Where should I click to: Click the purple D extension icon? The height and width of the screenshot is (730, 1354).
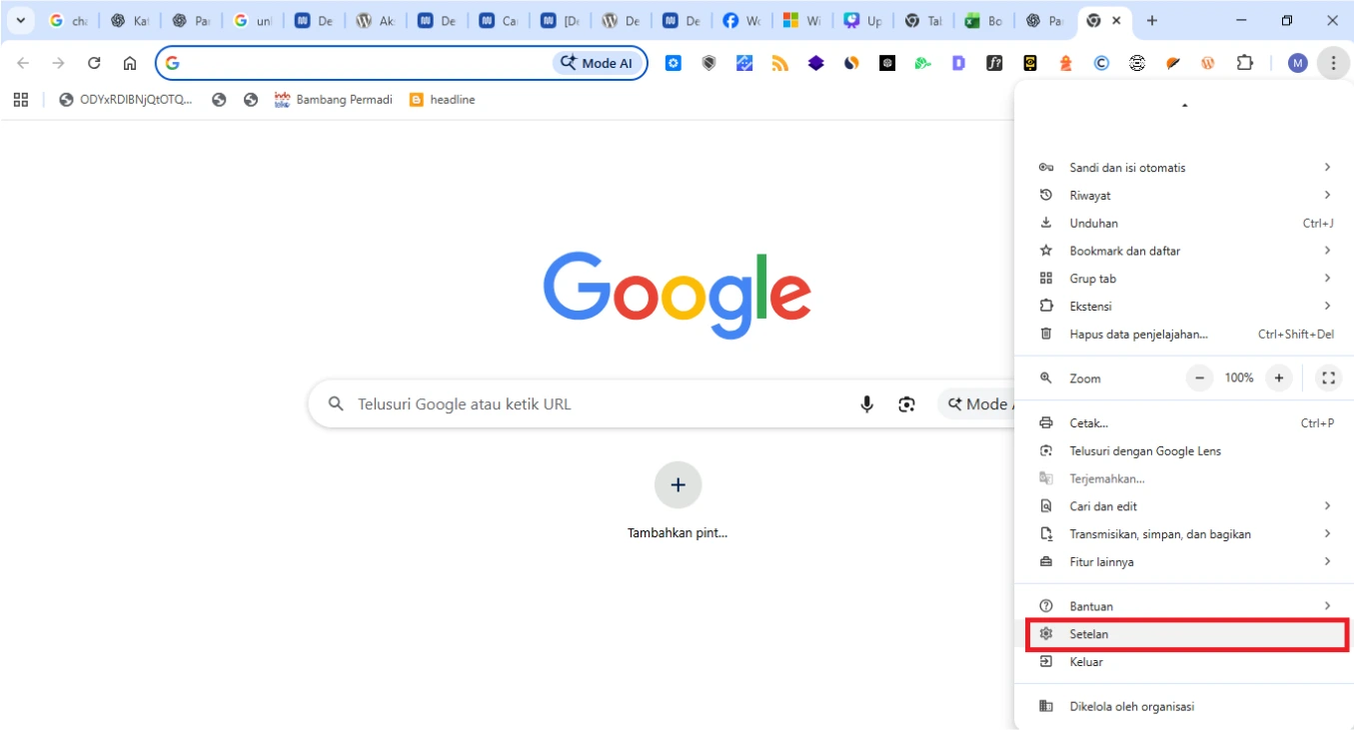coord(958,63)
